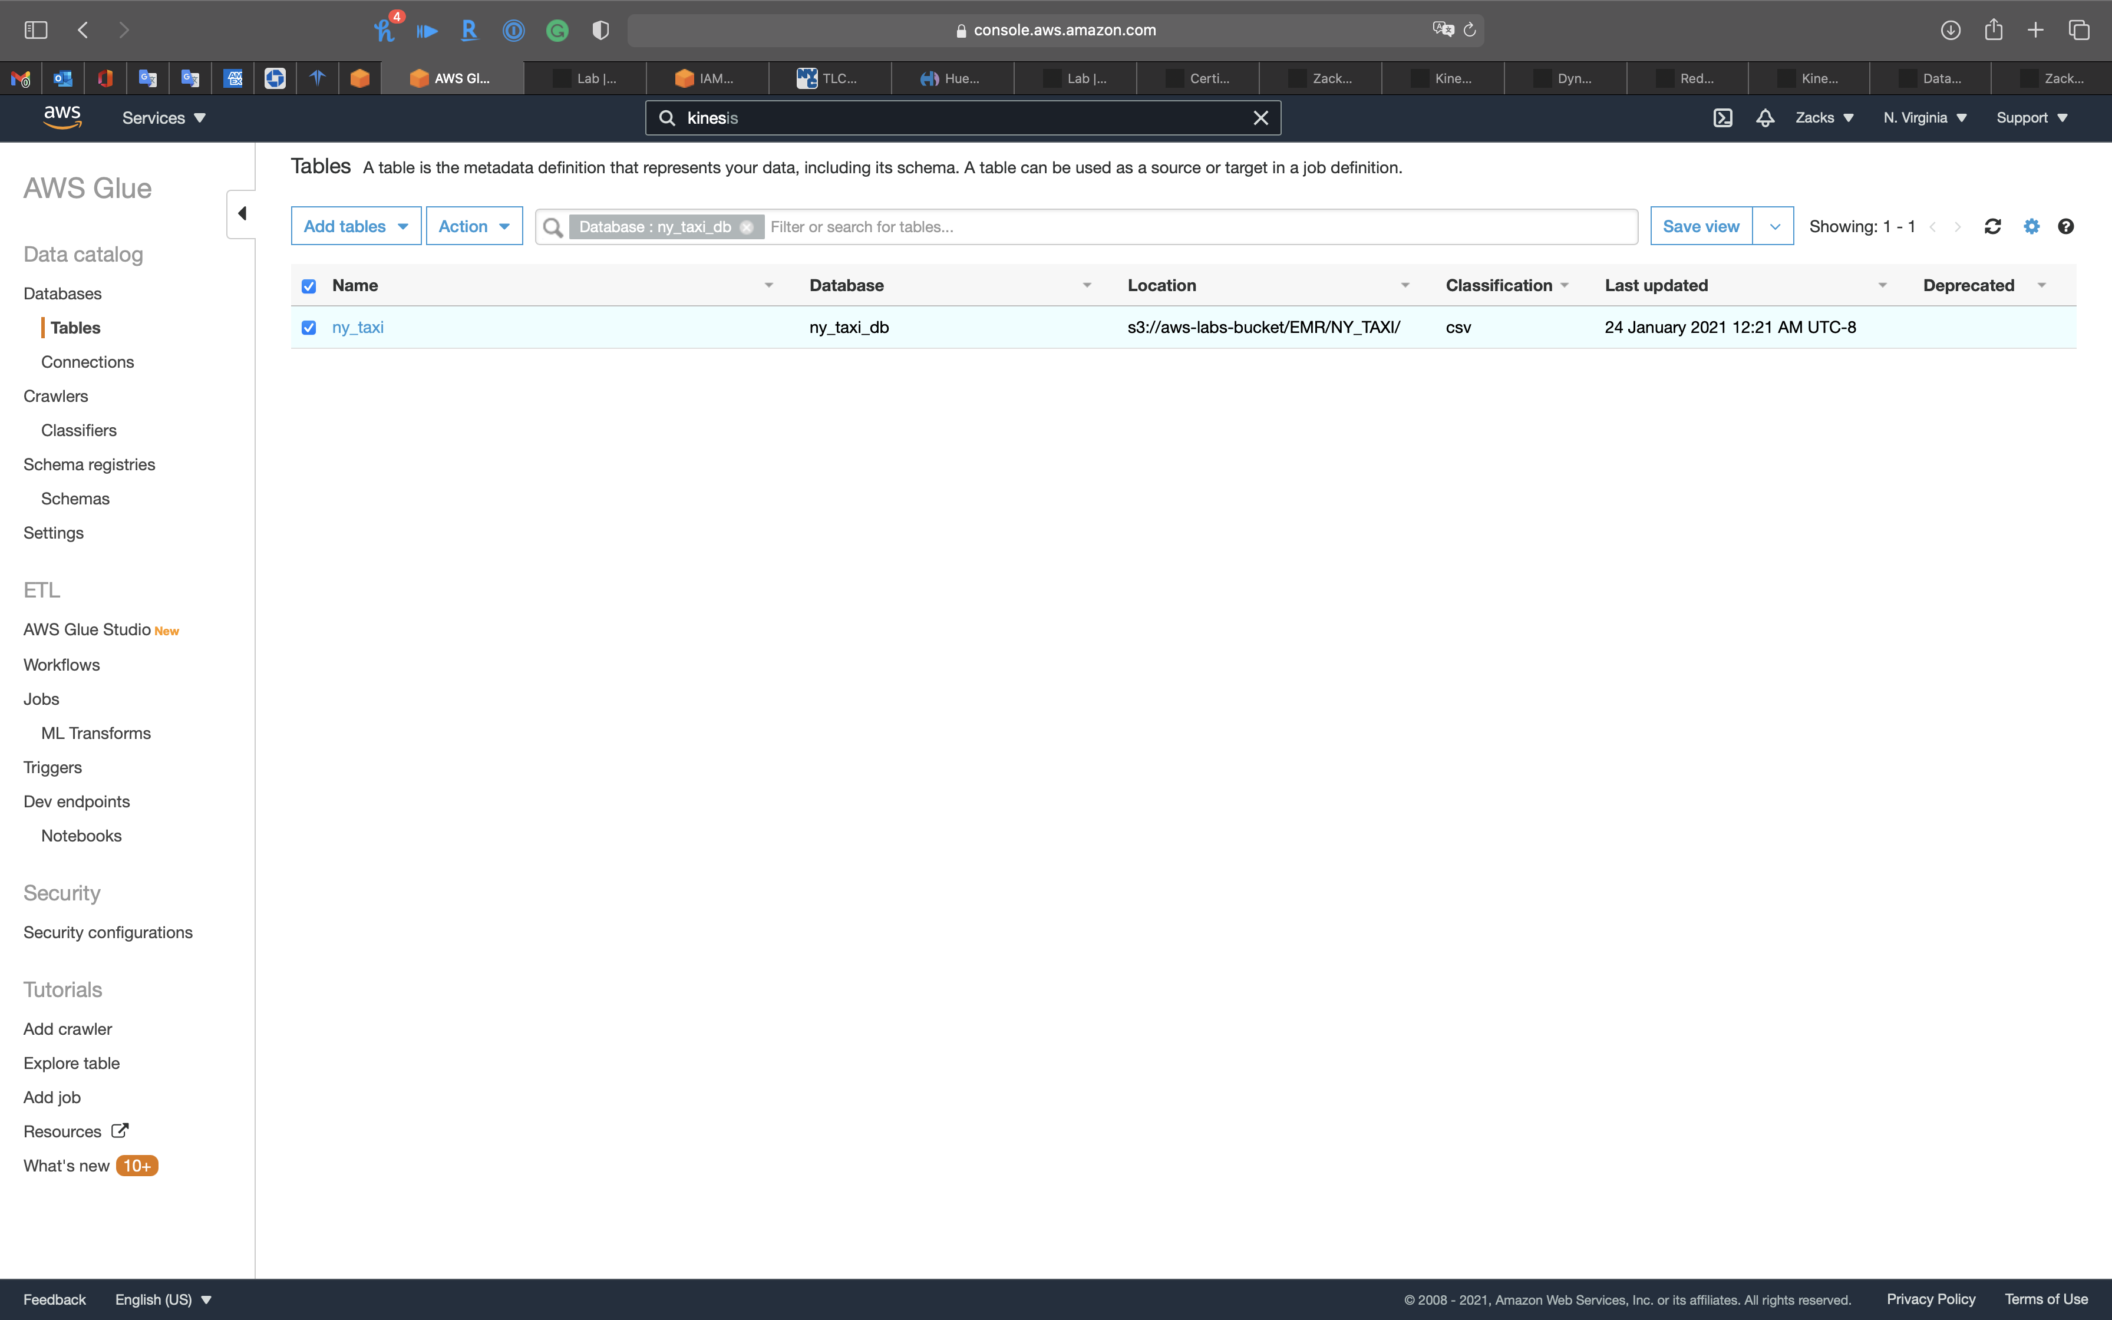
Task: Open the N. Virginia region selector
Action: click(x=1925, y=118)
